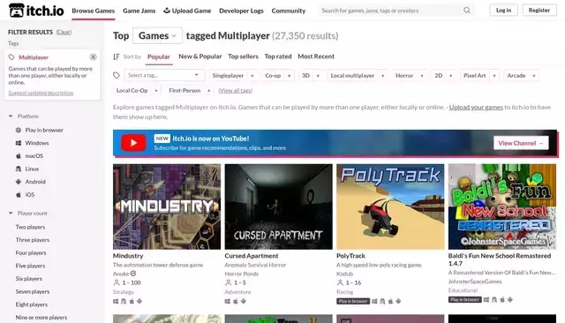Open the Horror Ponds developer link
Viewport: 565px width, 323px height.
coord(241,274)
